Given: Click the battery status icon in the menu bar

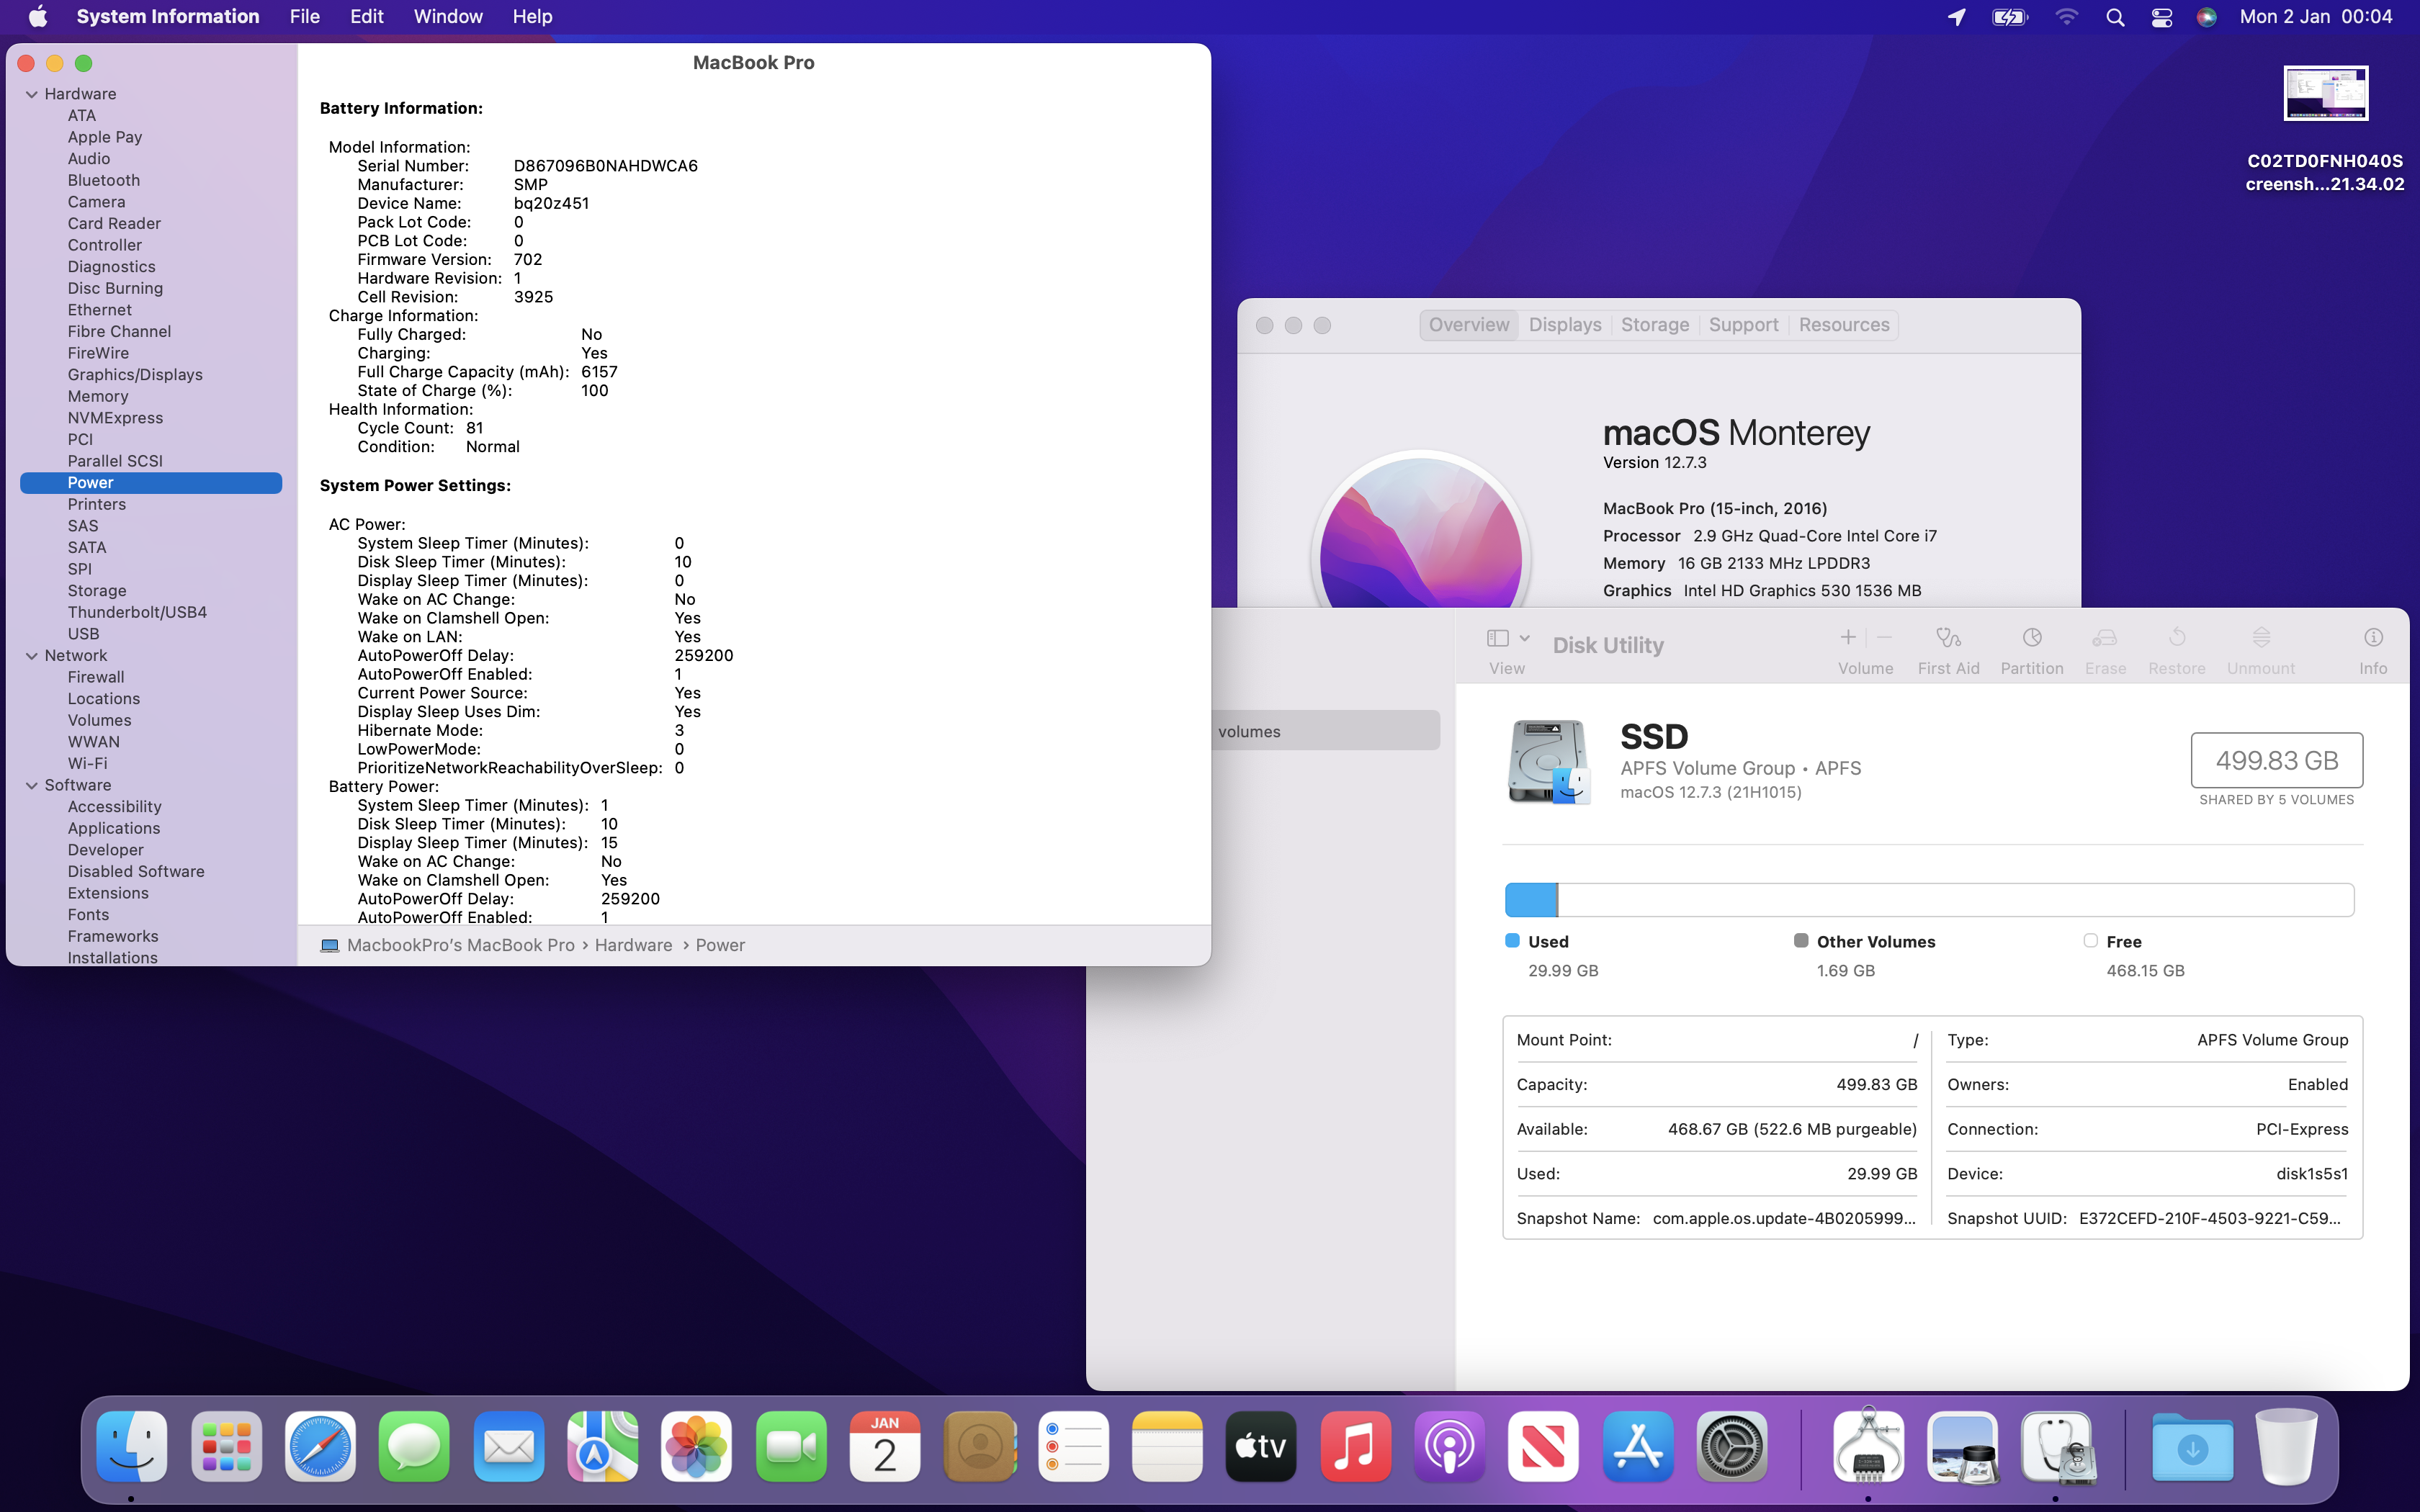Looking at the screenshot, I should click(x=2009, y=17).
